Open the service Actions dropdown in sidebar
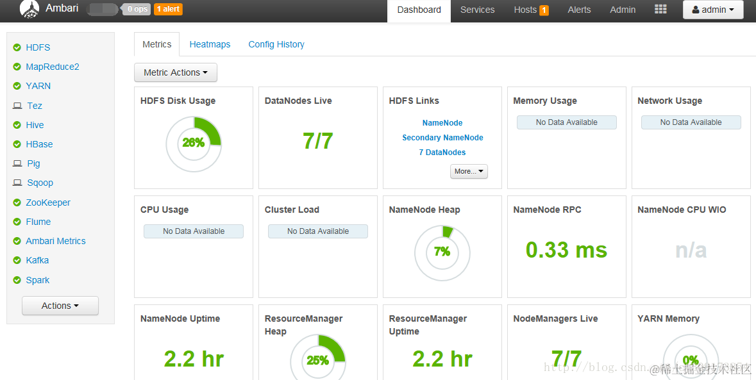Image resolution: width=756 pixels, height=380 pixels. (60, 306)
